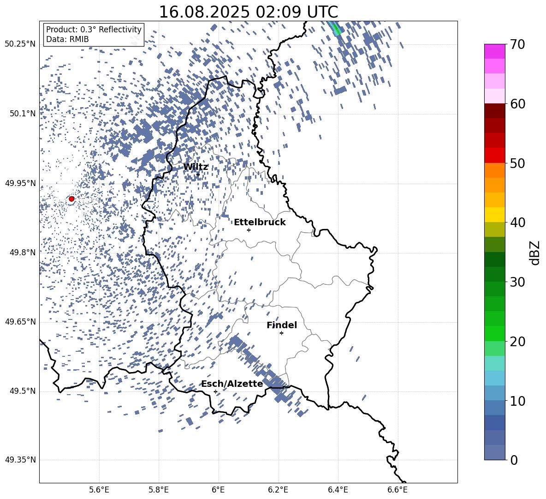546x499 pixels.
Task: Click the red radar location marker
Action: (x=71, y=199)
